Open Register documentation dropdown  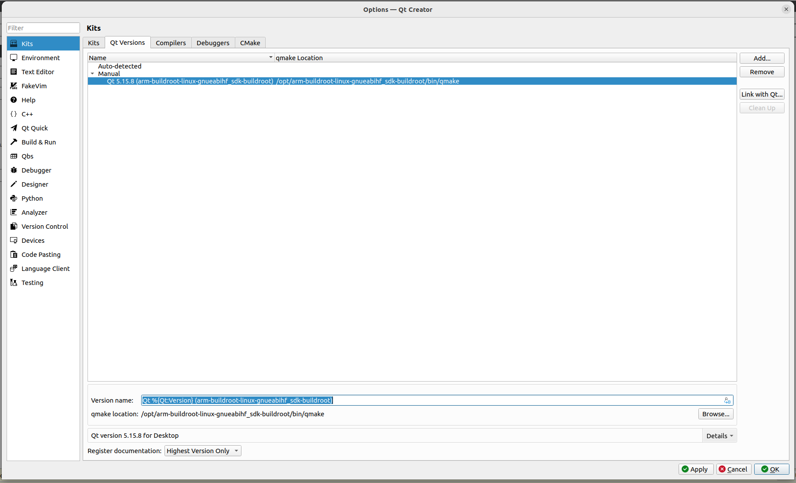(203, 451)
